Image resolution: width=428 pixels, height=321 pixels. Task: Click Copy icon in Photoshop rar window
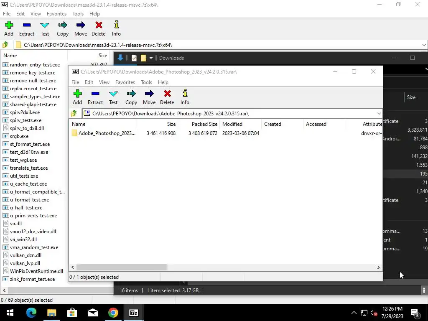point(131,94)
